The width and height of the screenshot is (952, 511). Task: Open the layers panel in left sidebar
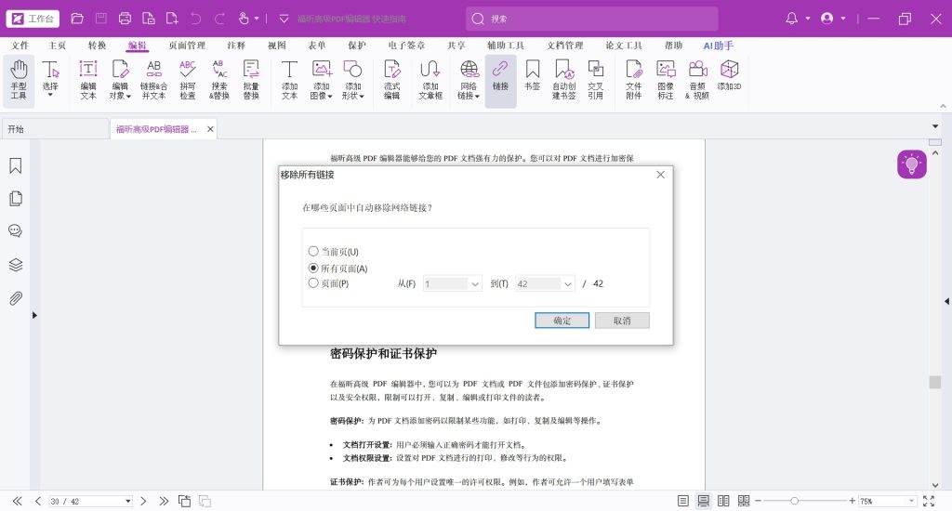pos(16,265)
